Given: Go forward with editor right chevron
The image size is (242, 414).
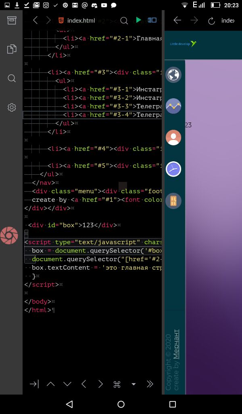Looking at the screenshot, I should 48,20.
